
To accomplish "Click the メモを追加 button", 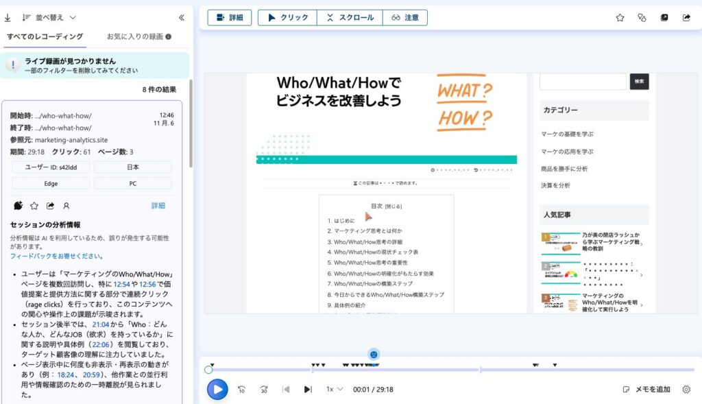I will coord(646,390).
